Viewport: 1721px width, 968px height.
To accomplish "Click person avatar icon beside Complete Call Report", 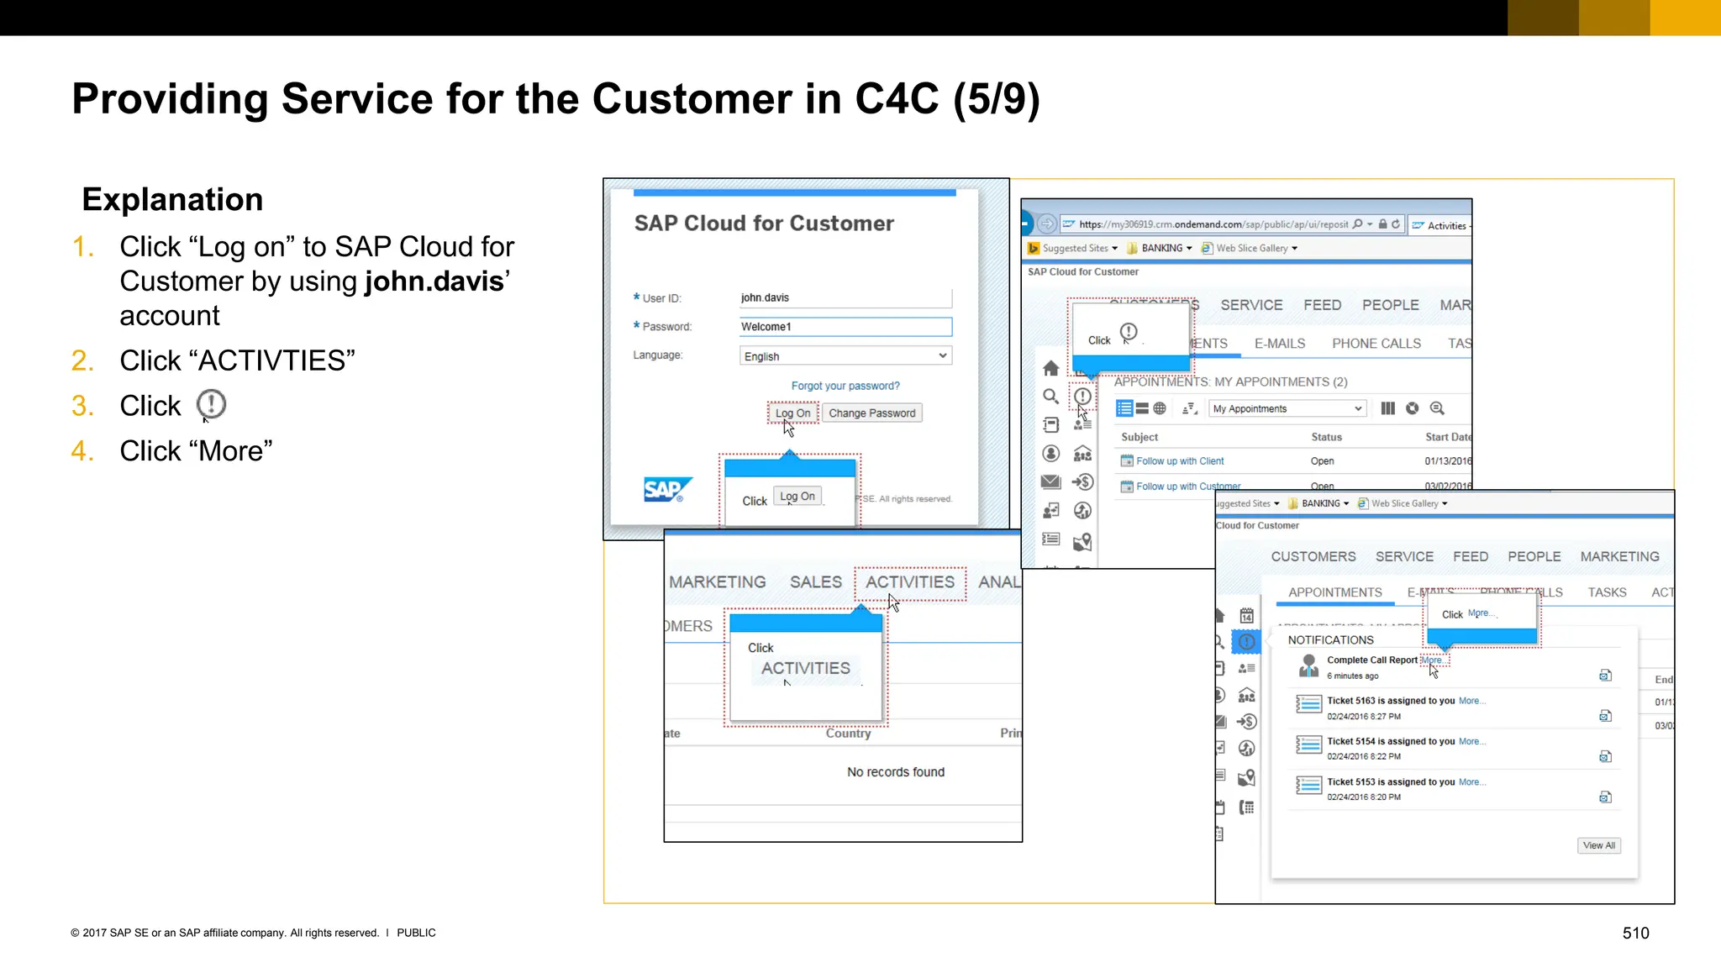I will point(1308,665).
